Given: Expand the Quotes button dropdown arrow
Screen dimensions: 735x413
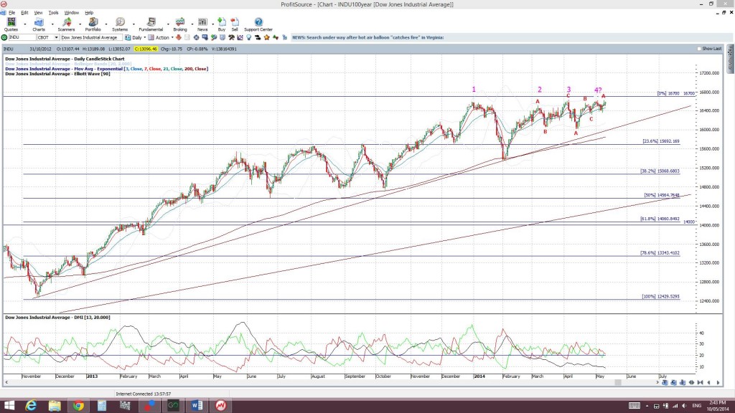Looking at the screenshot, I should pyautogui.click(x=25, y=24).
